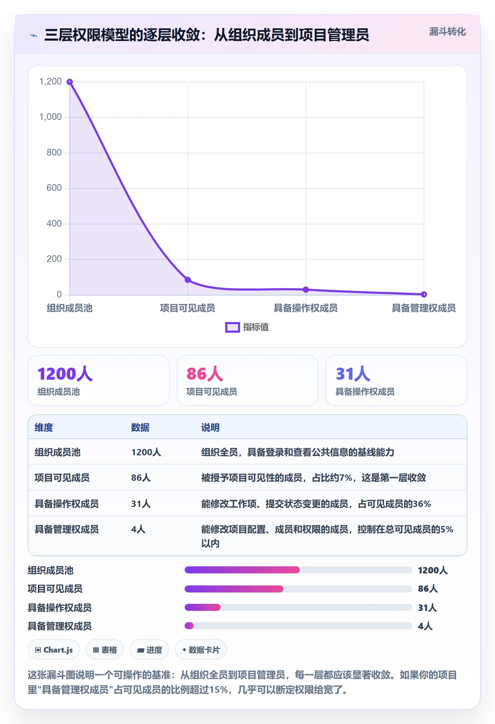Click the description mentioning 占可见成员的36%
The width and height of the screenshot is (495, 724).
[316, 504]
